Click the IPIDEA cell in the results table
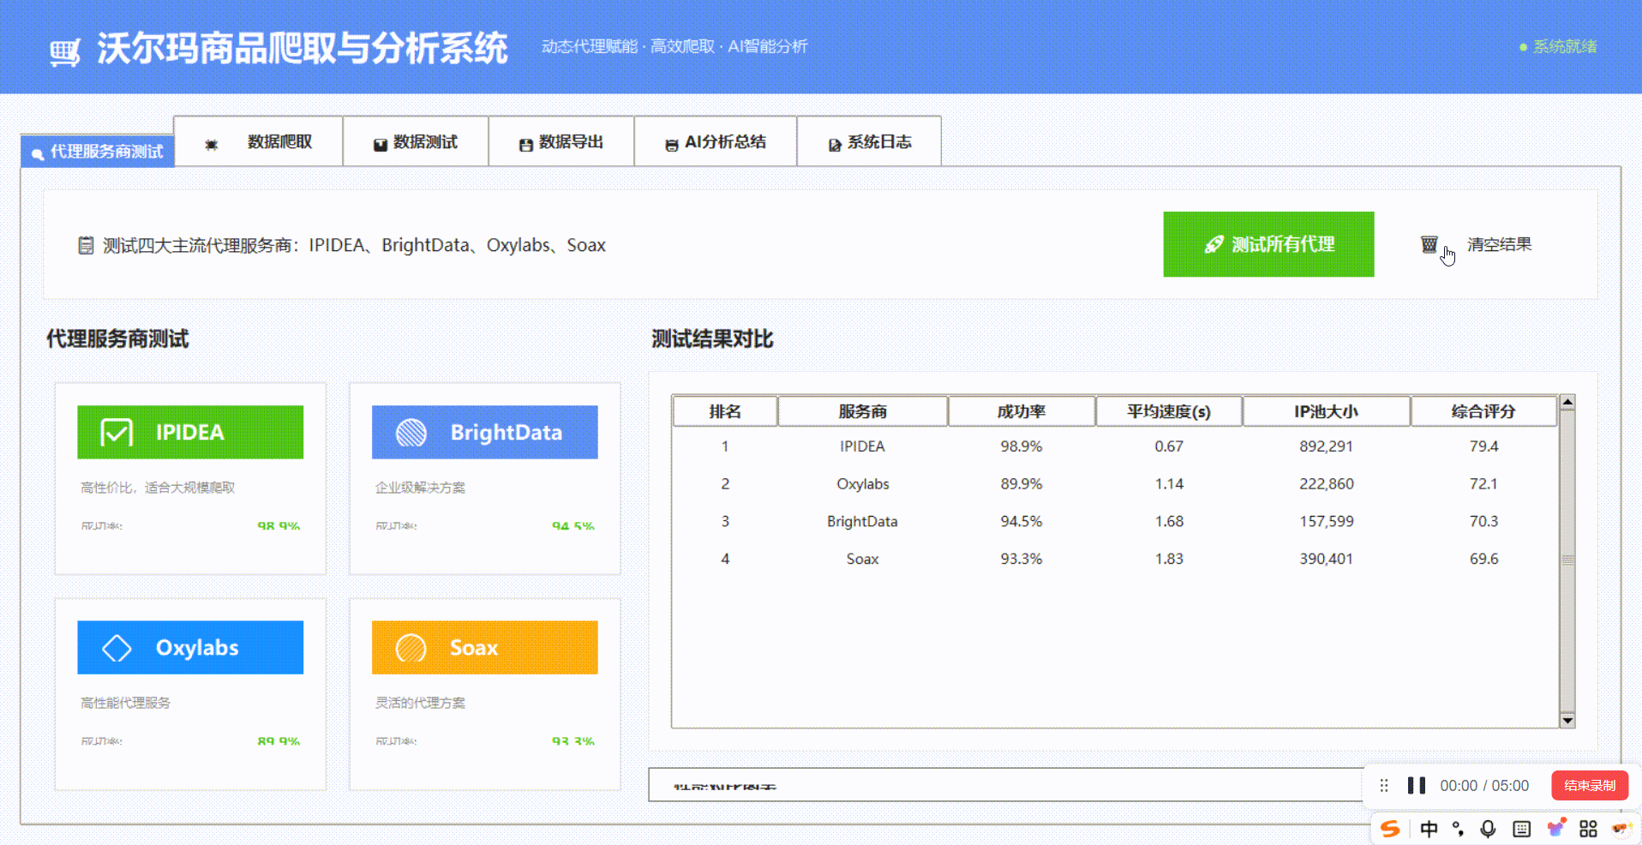Screen dimensions: 1642x845 tap(862, 446)
